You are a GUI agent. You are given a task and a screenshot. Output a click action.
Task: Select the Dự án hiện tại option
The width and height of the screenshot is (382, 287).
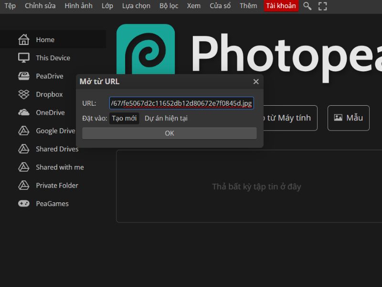coord(166,118)
